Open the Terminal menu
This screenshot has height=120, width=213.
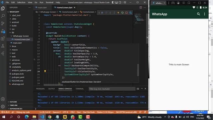[x=50, y=2]
